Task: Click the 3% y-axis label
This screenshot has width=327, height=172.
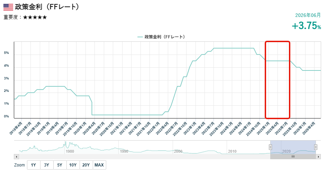Action: [6, 78]
